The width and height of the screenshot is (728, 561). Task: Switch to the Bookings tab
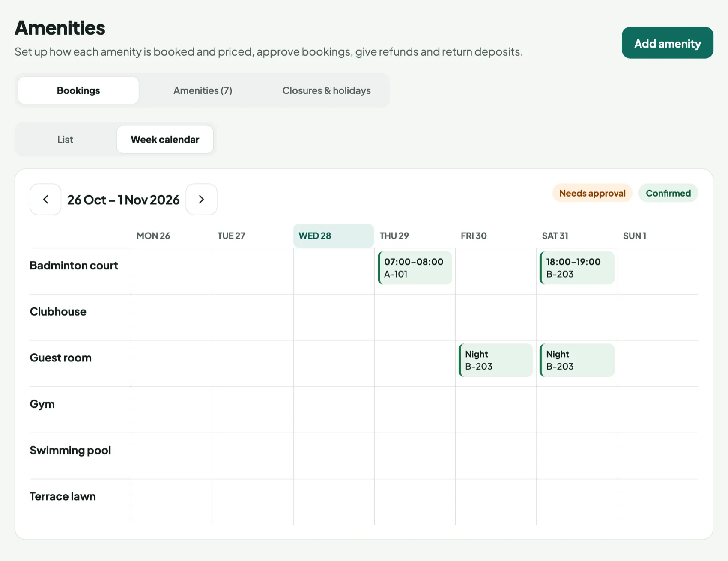pos(78,90)
